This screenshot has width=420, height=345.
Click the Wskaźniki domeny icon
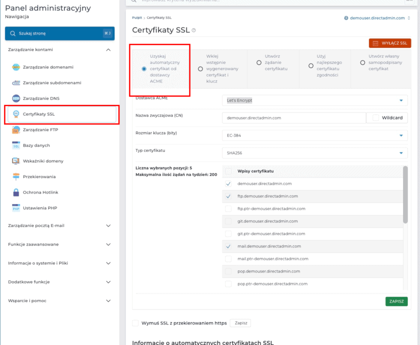(x=15, y=161)
